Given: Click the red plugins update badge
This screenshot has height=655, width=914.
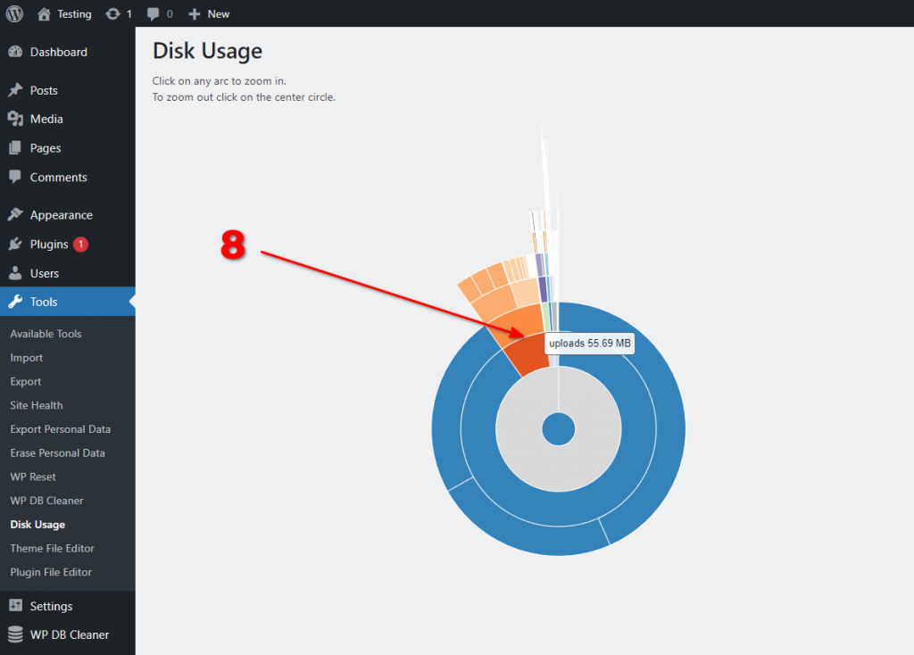Looking at the screenshot, I should (x=80, y=245).
